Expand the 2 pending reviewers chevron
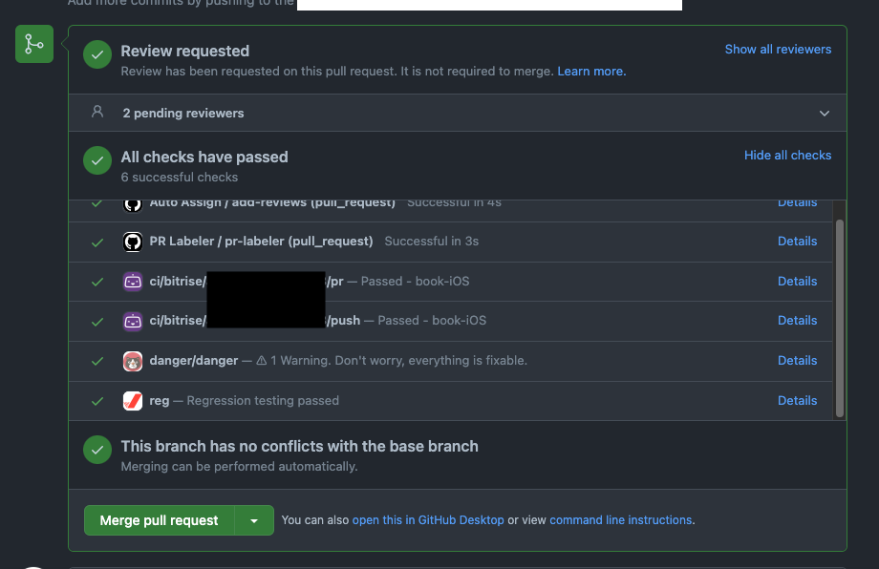Viewport: 879px width, 569px height. coord(824,113)
